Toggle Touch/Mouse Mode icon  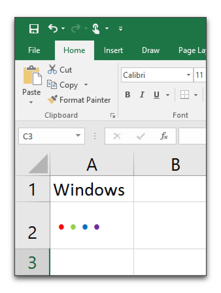96,28
